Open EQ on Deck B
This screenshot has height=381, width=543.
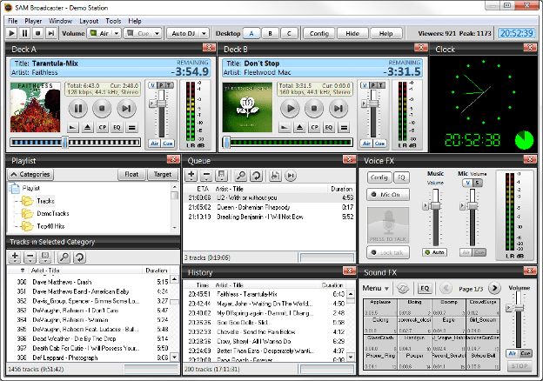[329, 127]
